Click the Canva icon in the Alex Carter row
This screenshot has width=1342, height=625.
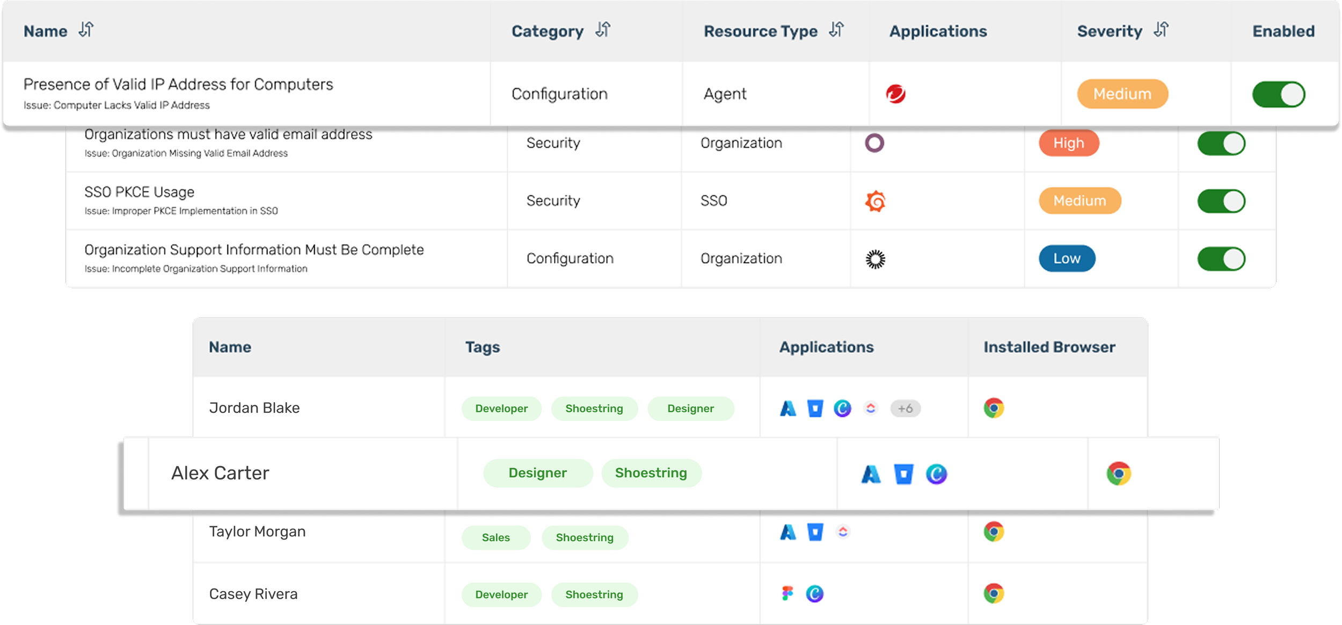click(x=936, y=474)
